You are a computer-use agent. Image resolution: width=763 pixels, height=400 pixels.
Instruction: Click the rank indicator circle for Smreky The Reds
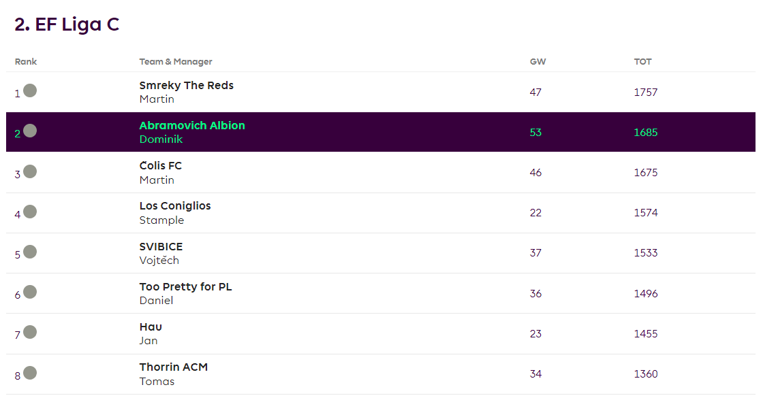pyautogui.click(x=30, y=90)
